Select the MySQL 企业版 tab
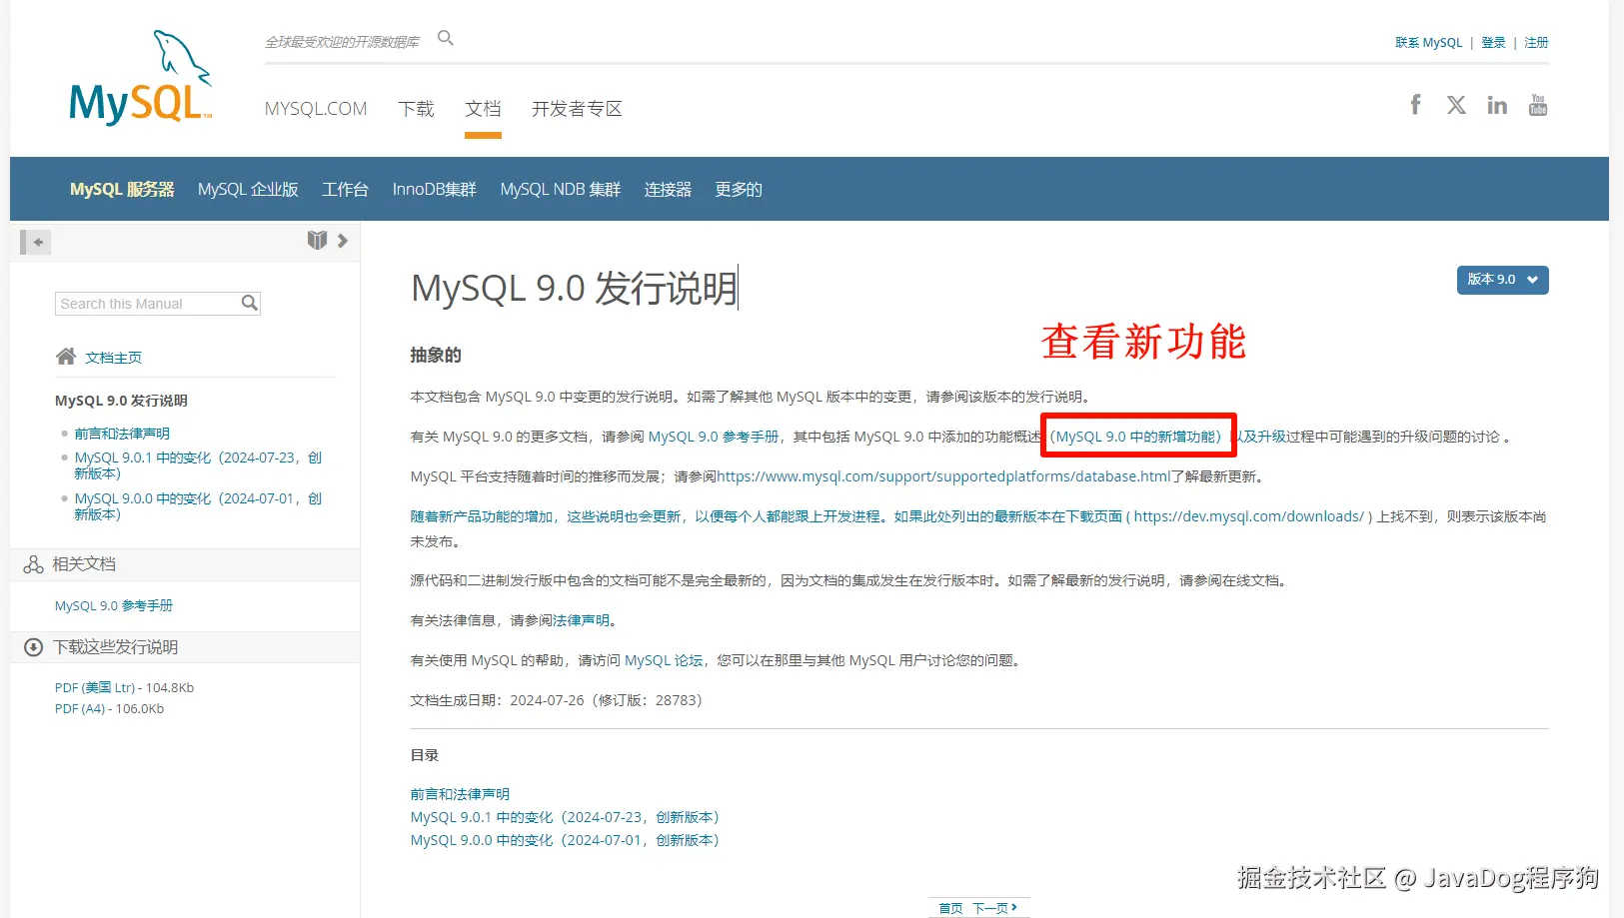Image resolution: width=1624 pixels, height=918 pixels. (x=248, y=189)
